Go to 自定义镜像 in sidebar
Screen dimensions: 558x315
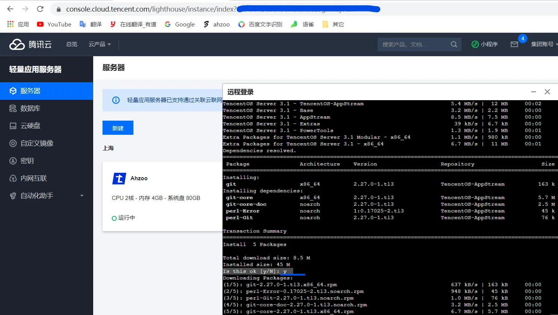click(37, 143)
